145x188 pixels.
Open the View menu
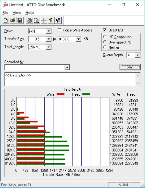[17, 12]
